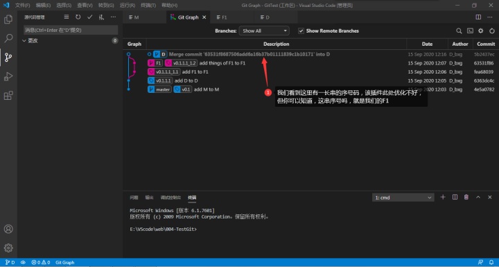Switch to the 输出 panel tab
Screen dimensions: 499x267
pos(149,198)
